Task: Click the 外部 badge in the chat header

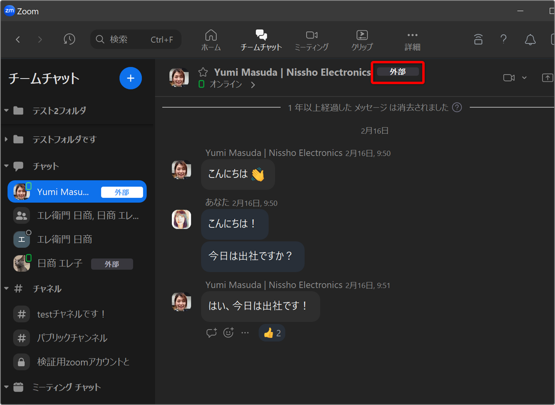Action: [398, 72]
